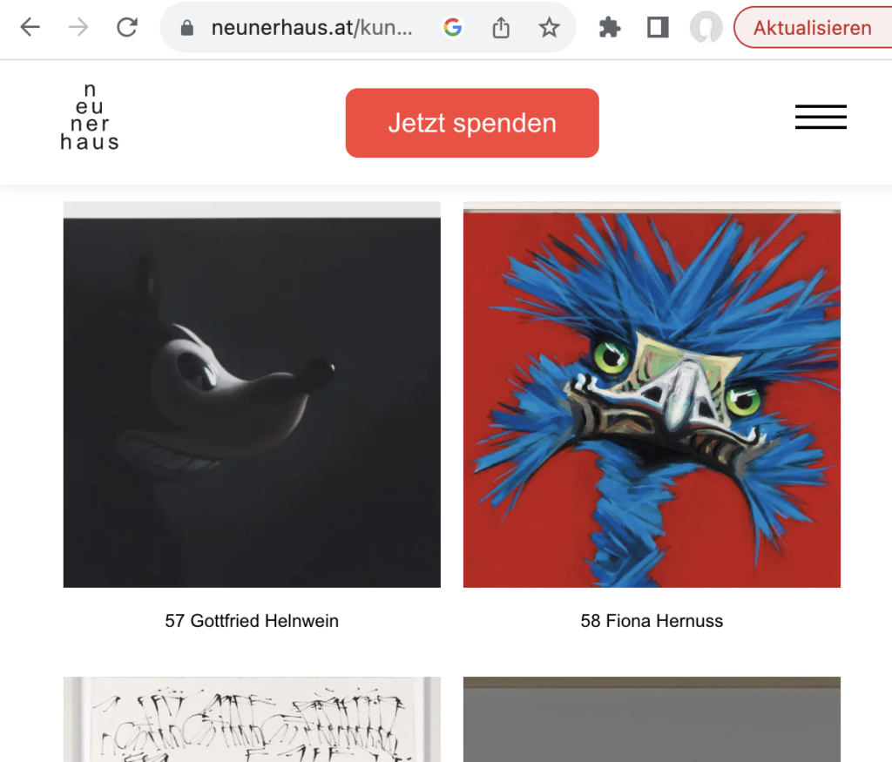The image size is (892, 762).
Task: Click the Aktualisieren update button
Action: pyautogui.click(x=813, y=27)
